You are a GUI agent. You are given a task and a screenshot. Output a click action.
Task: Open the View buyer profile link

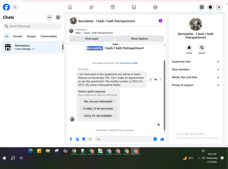[x=129, y=63]
